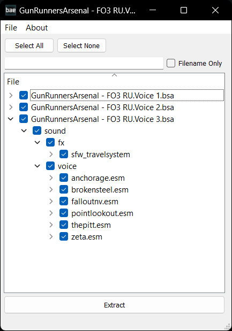Select the fx folder label
This screenshot has width=232, height=331.
61,143
